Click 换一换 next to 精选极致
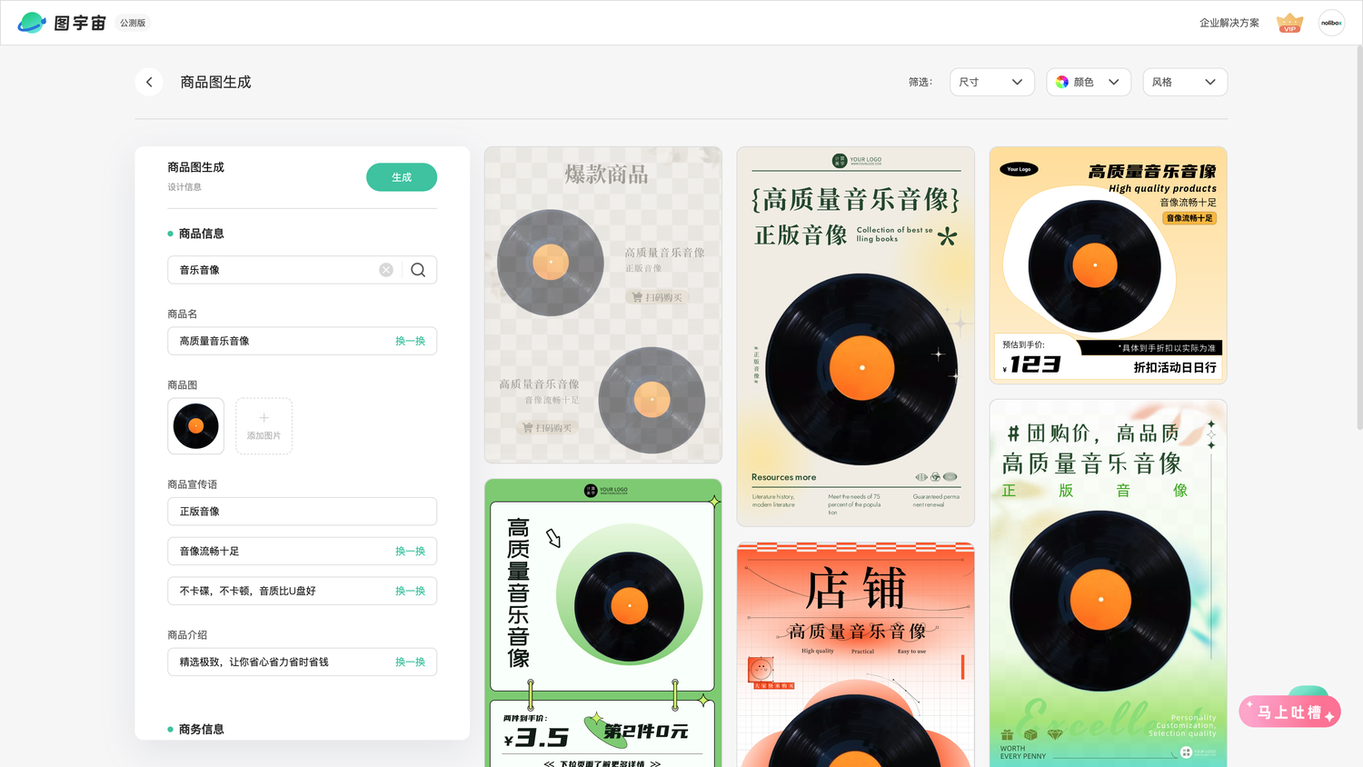 pos(411,662)
